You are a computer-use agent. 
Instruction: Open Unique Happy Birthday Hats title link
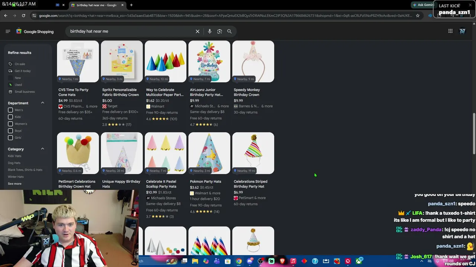(121, 184)
